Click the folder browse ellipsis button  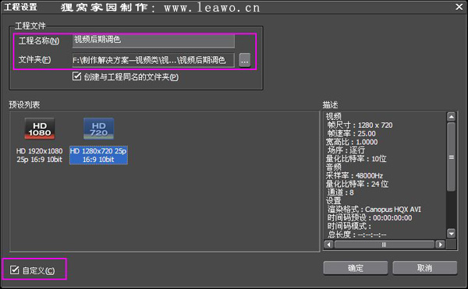point(245,61)
